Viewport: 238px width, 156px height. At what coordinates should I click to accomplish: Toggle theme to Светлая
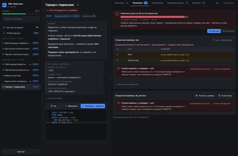[x=21, y=152]
